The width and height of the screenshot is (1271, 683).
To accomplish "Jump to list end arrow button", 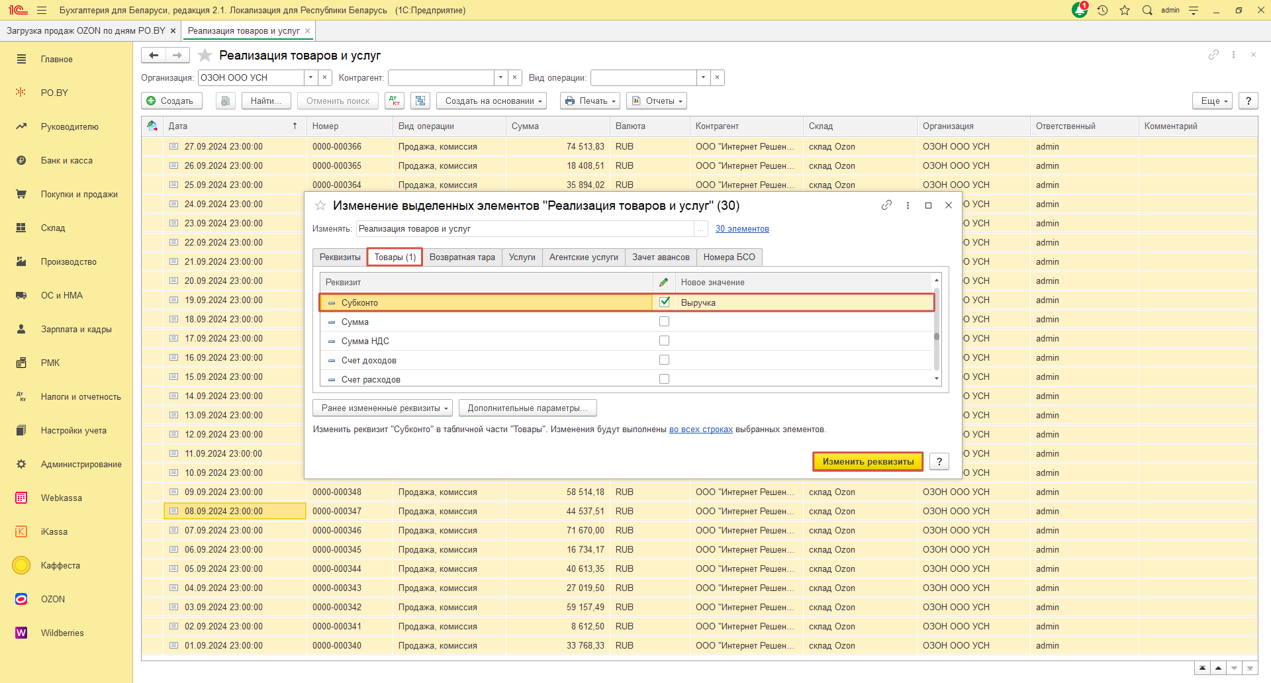I will point(1250,668).
